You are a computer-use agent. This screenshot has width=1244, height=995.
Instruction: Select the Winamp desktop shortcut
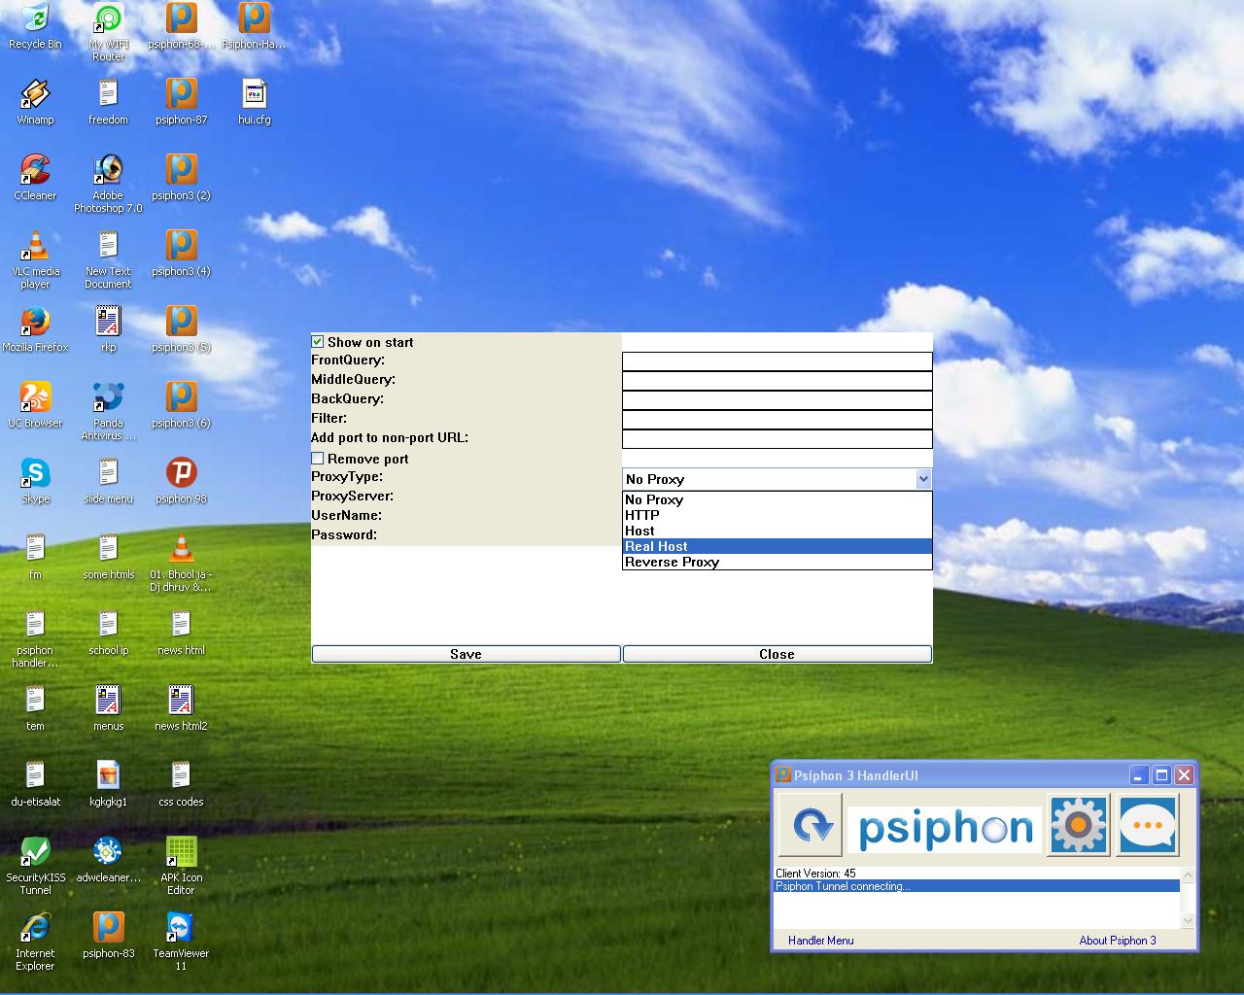[35, 102]
